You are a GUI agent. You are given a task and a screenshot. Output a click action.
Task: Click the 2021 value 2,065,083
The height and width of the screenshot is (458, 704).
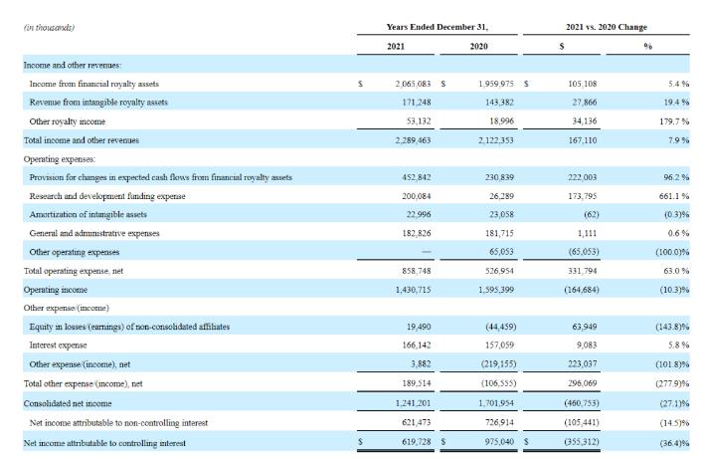411,84
